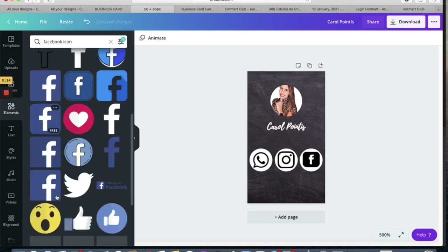Select the Instagram icon on the card
The height and width of the screenshot is (252, 448).
286,160
